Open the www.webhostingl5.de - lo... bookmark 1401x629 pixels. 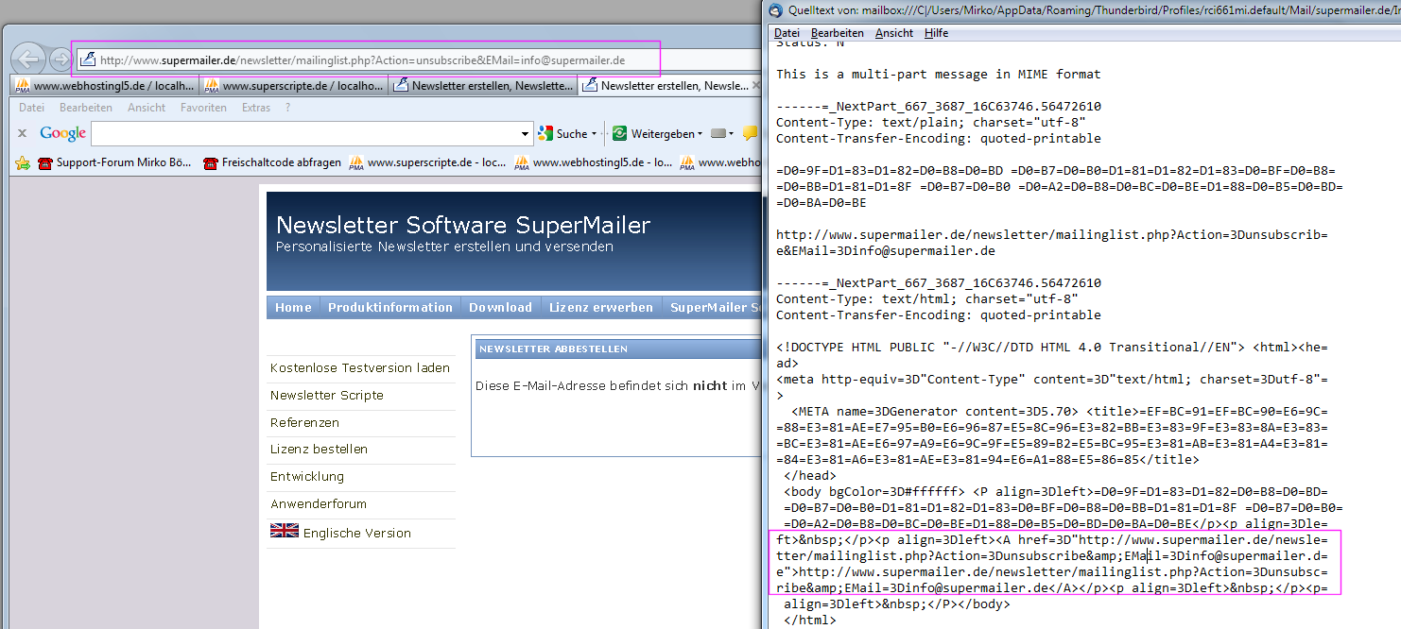tap(593, 162)
